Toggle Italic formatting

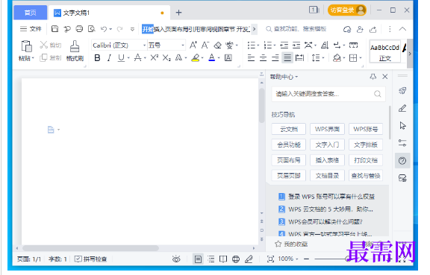109,58
